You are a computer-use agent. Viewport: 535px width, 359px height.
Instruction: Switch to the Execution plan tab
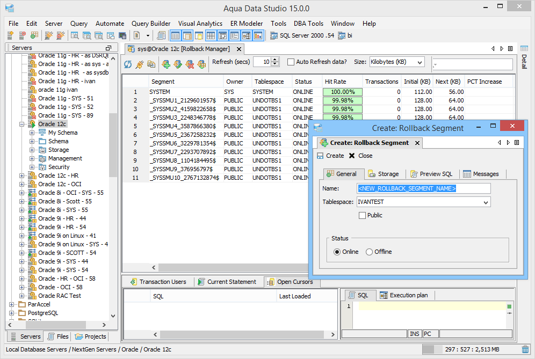point(404,295)
